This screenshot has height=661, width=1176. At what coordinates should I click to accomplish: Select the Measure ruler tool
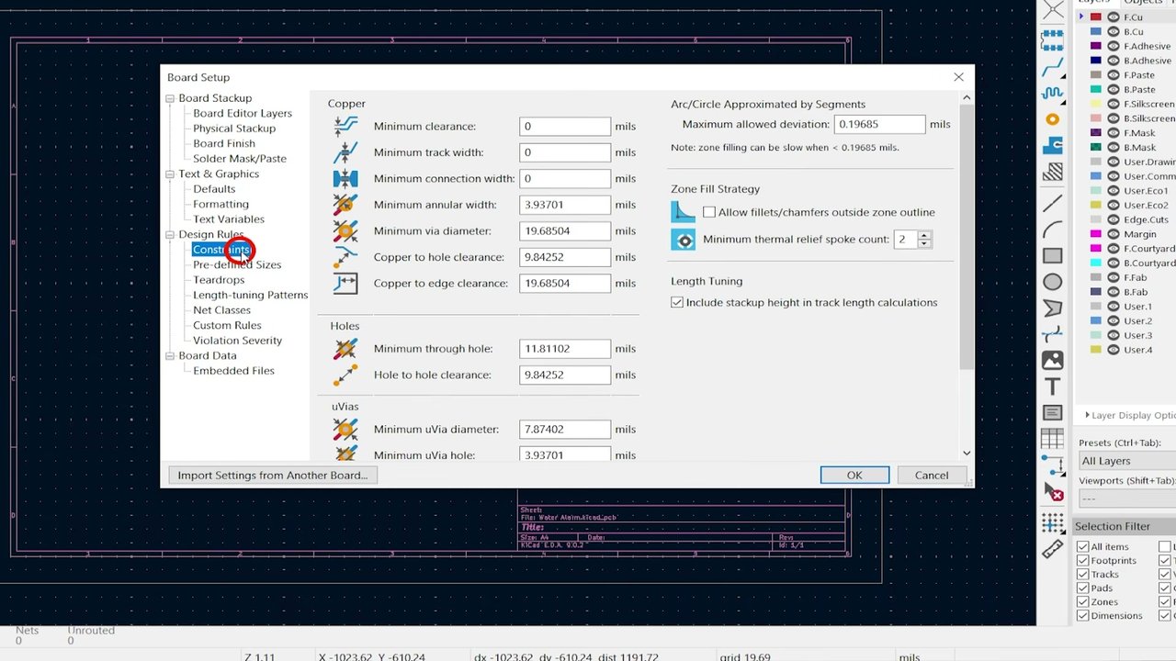tap(1053, 550)
